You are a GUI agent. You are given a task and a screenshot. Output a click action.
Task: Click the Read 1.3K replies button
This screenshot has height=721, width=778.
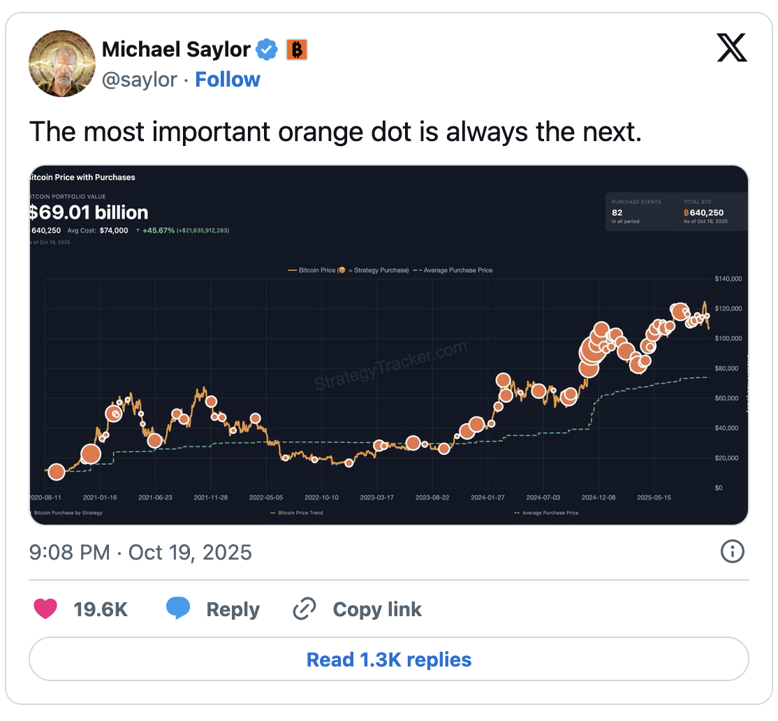(x=389, y=660)
